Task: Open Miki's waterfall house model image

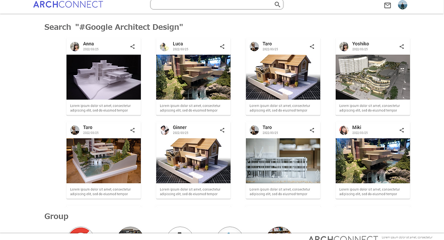Action: point(373,161)
